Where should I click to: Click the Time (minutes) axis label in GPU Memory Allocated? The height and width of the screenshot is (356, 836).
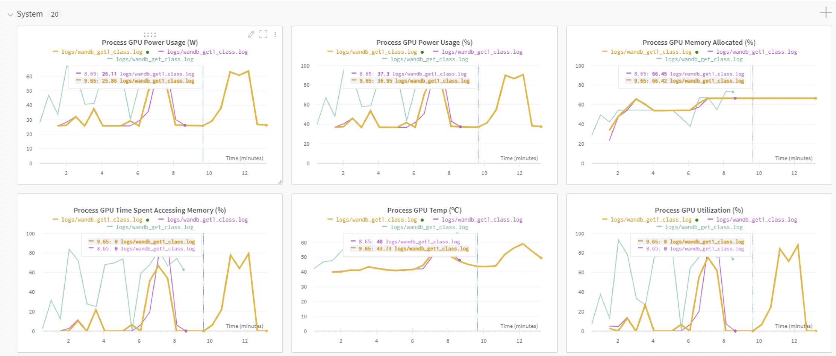click(794, 158)
